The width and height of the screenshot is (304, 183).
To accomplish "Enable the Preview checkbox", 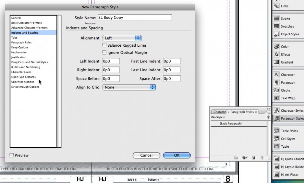I will [12, 155].
